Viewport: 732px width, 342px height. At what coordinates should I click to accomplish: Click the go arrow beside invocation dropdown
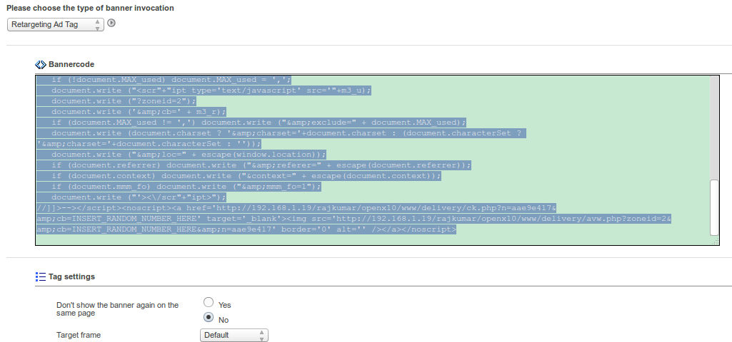[111, 24]
